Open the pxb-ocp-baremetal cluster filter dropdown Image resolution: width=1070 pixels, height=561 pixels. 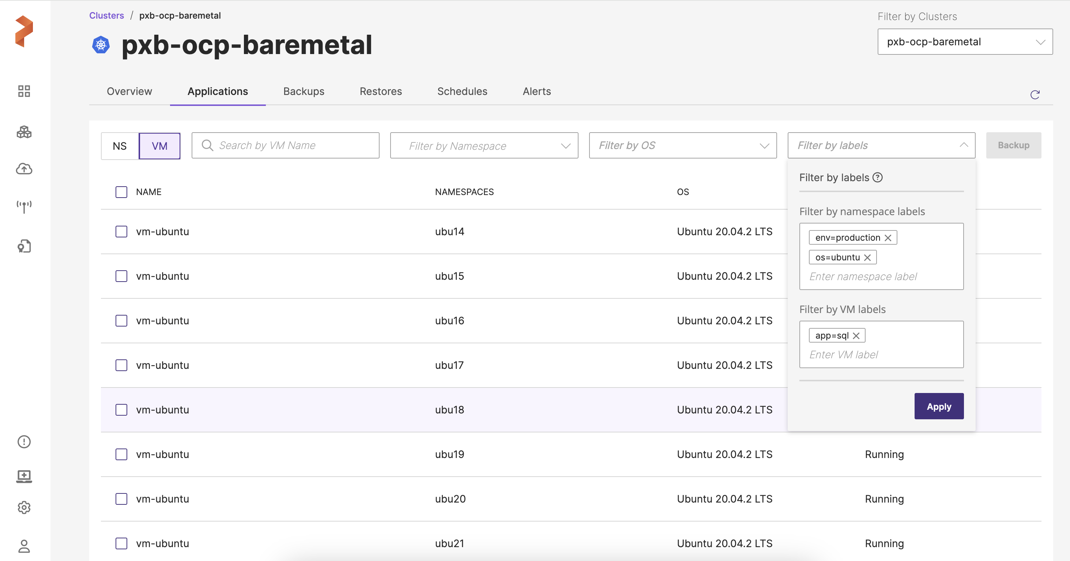[x=964, y=42]
